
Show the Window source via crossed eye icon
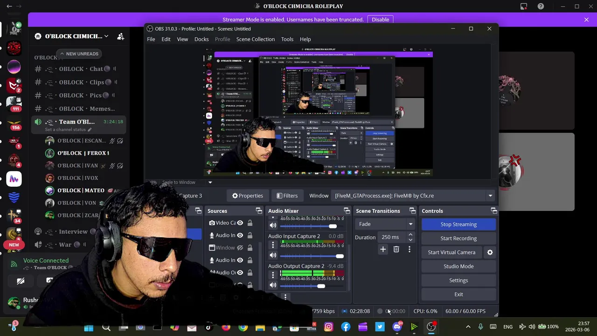240,248
